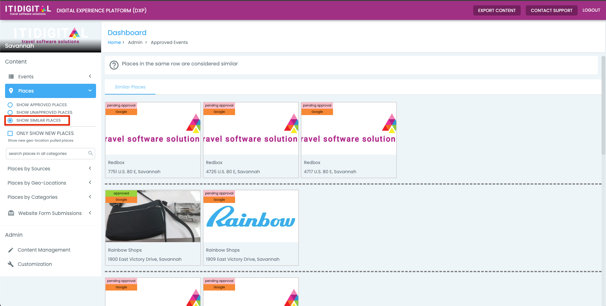Expand Places by Categories chevron

(90, 197)
